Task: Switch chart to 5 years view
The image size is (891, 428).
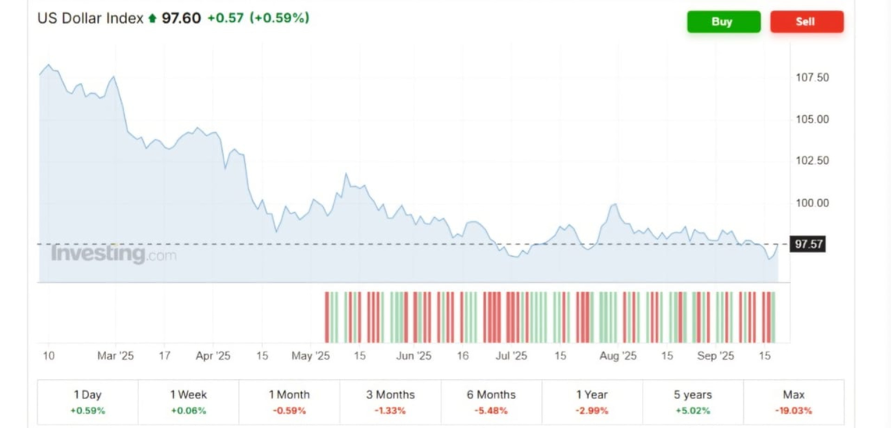Action: [693, 402]
